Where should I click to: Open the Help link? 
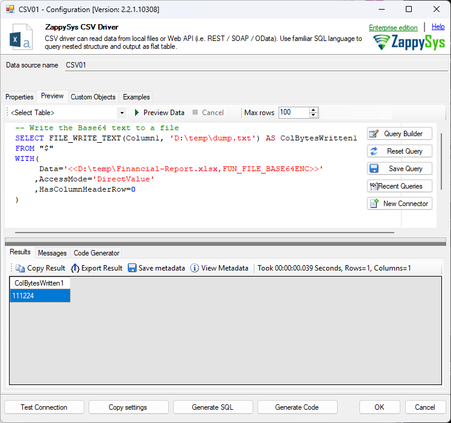(x=438, y=27)
